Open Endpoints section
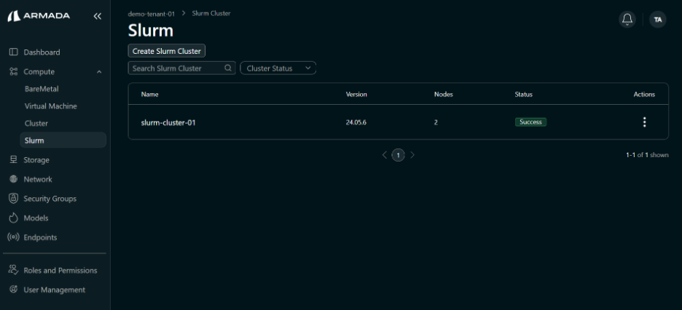This screenshot has width=682, height=310. click(41, 237)
